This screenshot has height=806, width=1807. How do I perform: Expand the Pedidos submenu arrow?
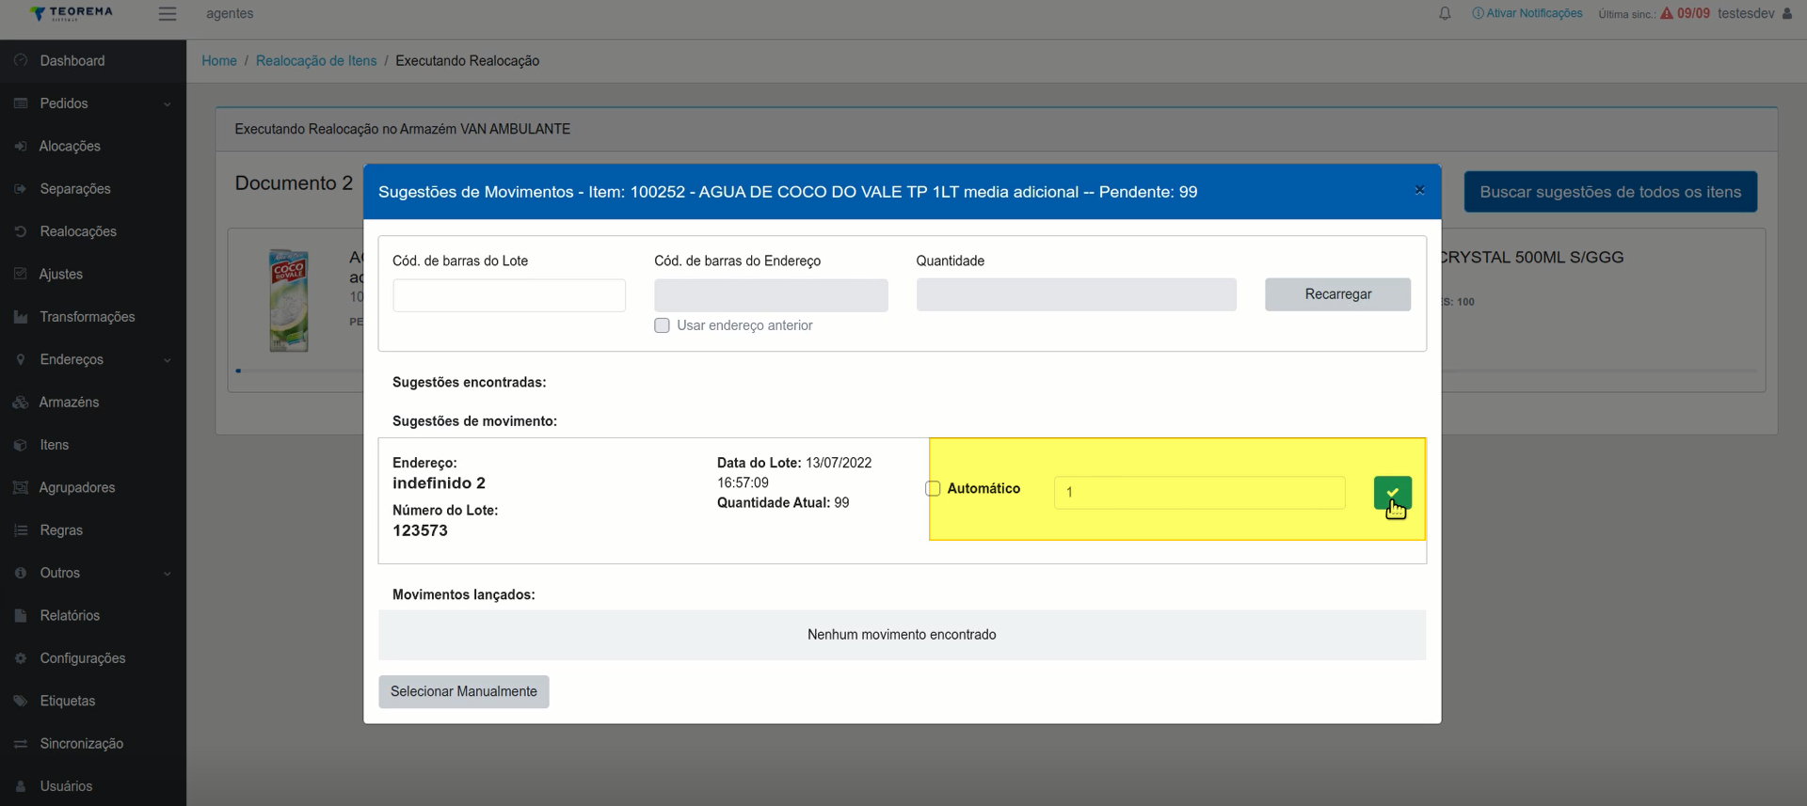coord(168,104)
